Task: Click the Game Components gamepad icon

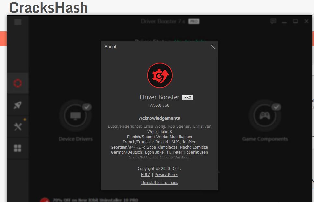Action: pyautogui.click(x=265, y=115)
